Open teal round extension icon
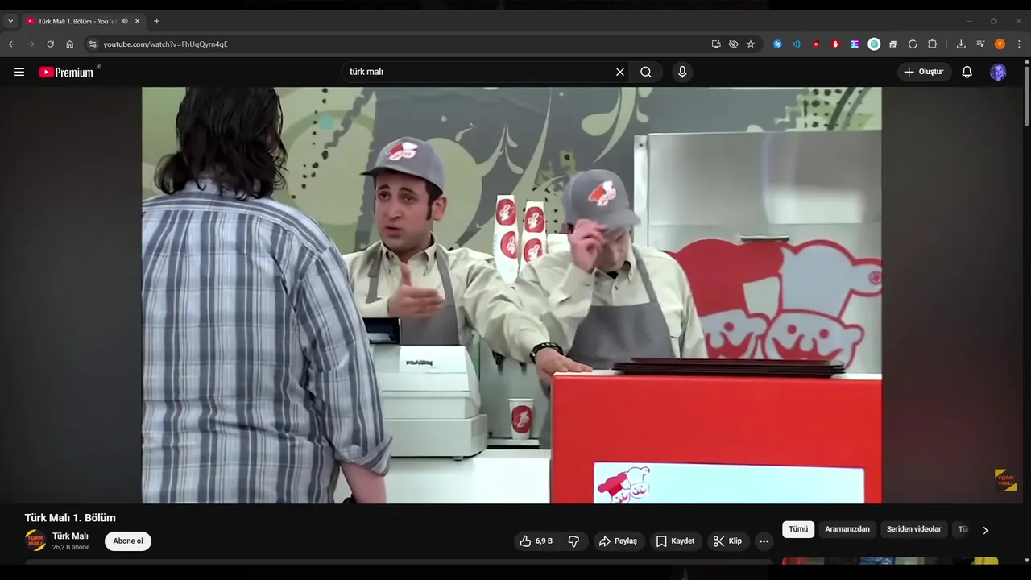Viewport: 1031px width, 580px height. tap(874, 44)
